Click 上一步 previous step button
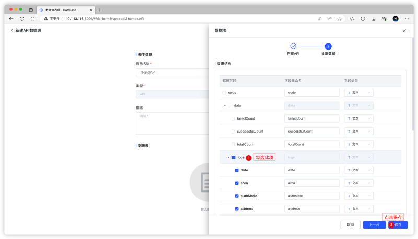Image resolution: width=418 pixels, height=239 pixels. pos(374,225)
